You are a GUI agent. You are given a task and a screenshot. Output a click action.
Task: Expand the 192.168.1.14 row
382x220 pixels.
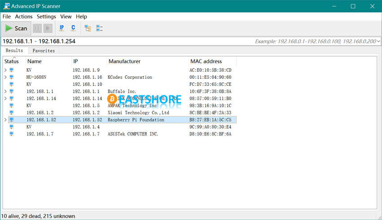point(5,98)
